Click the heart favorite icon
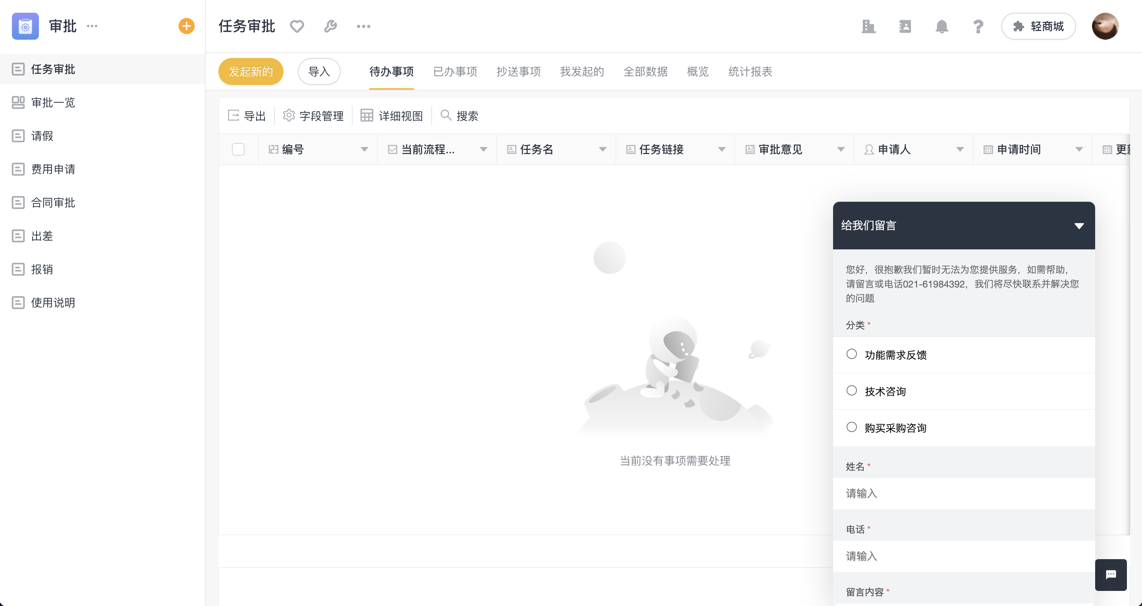The image size is (1142, 606). 297,27
